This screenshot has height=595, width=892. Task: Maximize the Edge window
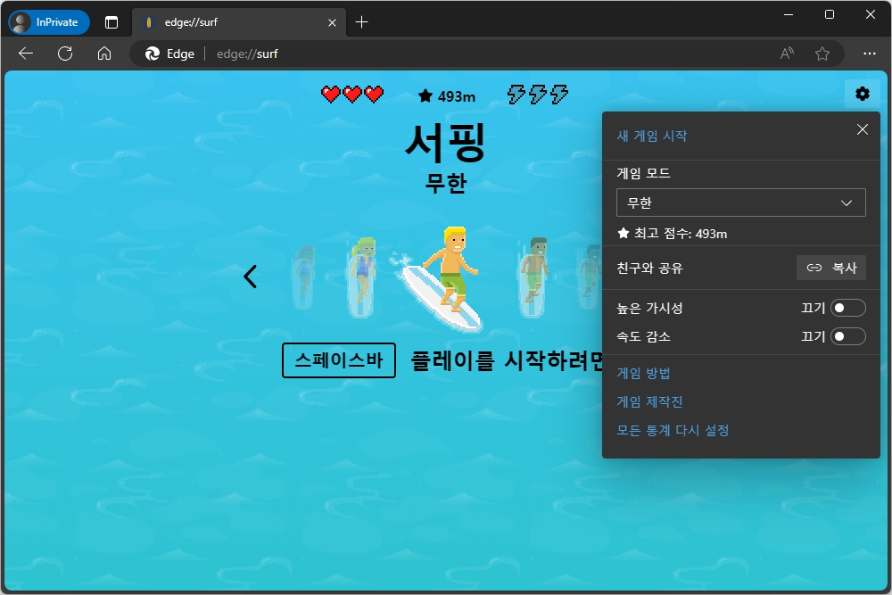[x=830, y=14]
